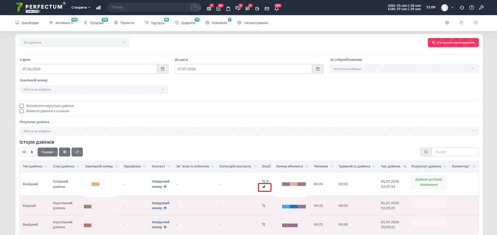Click the layers stack icon in navigation bar
This screenshot has width=497, height=235.
click(447, 23)
